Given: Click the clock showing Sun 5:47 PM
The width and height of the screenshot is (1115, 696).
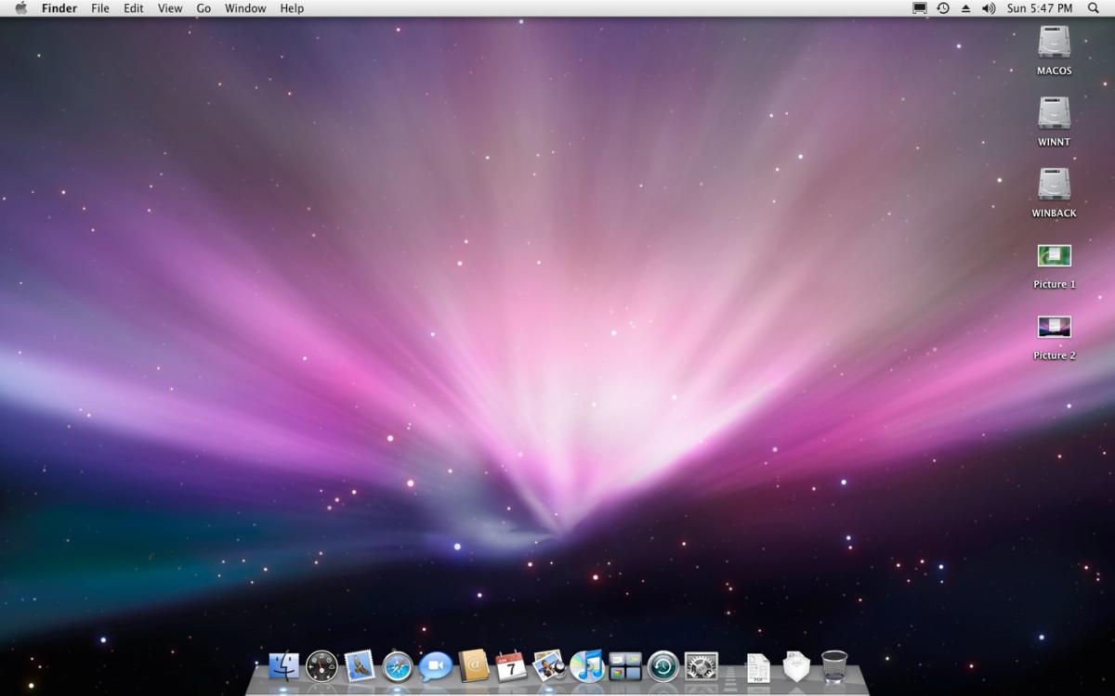Looking at the screenshot, I should pyautogui.click(x=1040, y=8).
